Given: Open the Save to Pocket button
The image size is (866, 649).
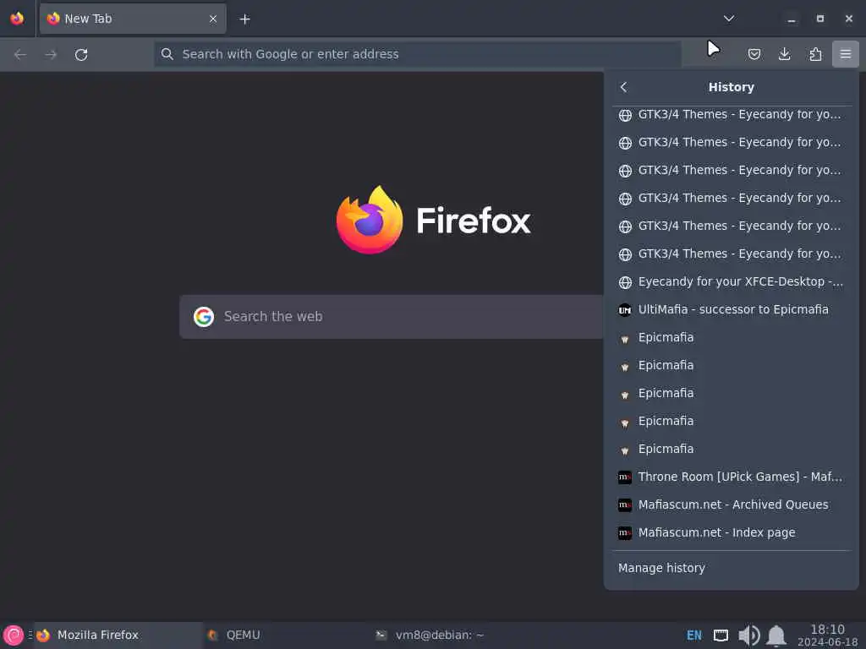Looking at the screenshot, I should point(754,54).
